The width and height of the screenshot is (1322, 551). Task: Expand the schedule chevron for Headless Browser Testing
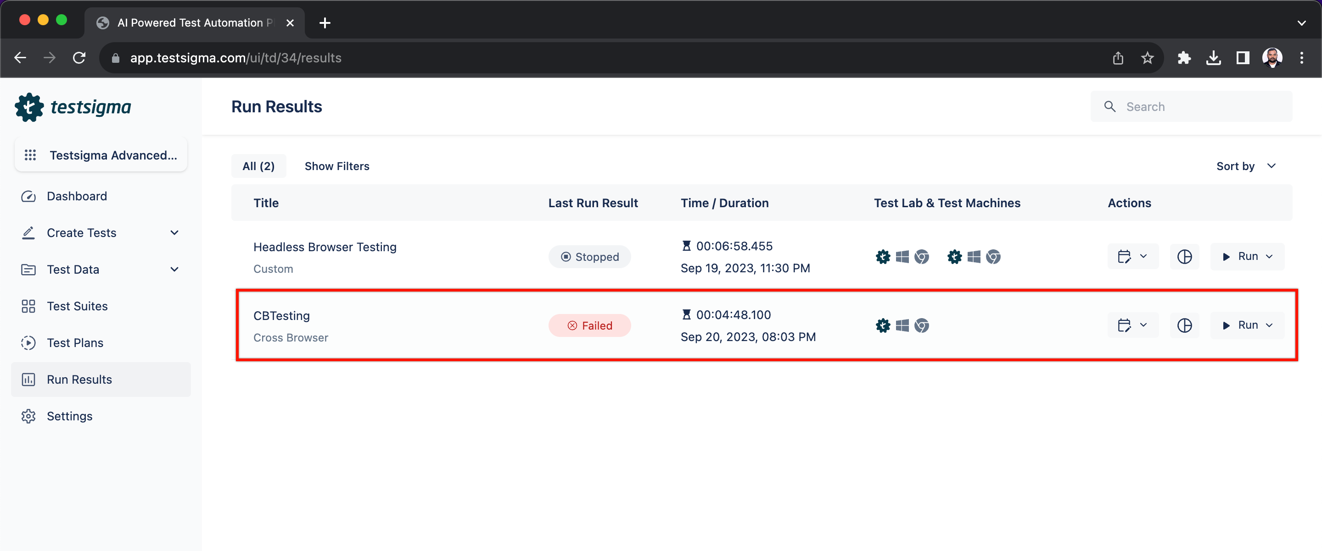(1143, 256)
